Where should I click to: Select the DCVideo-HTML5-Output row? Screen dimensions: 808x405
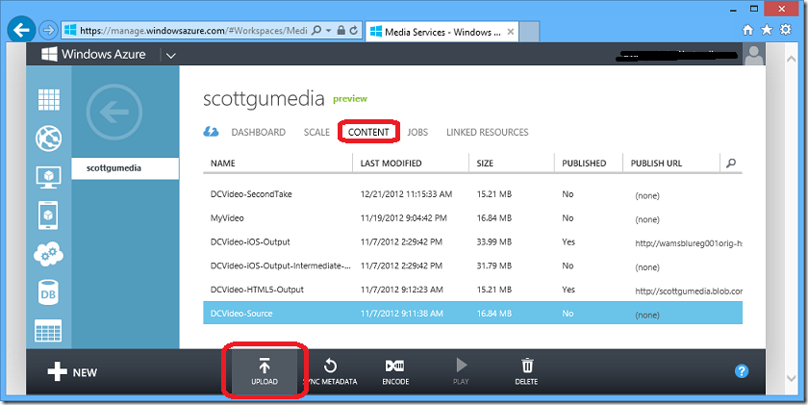coord(472,290)
